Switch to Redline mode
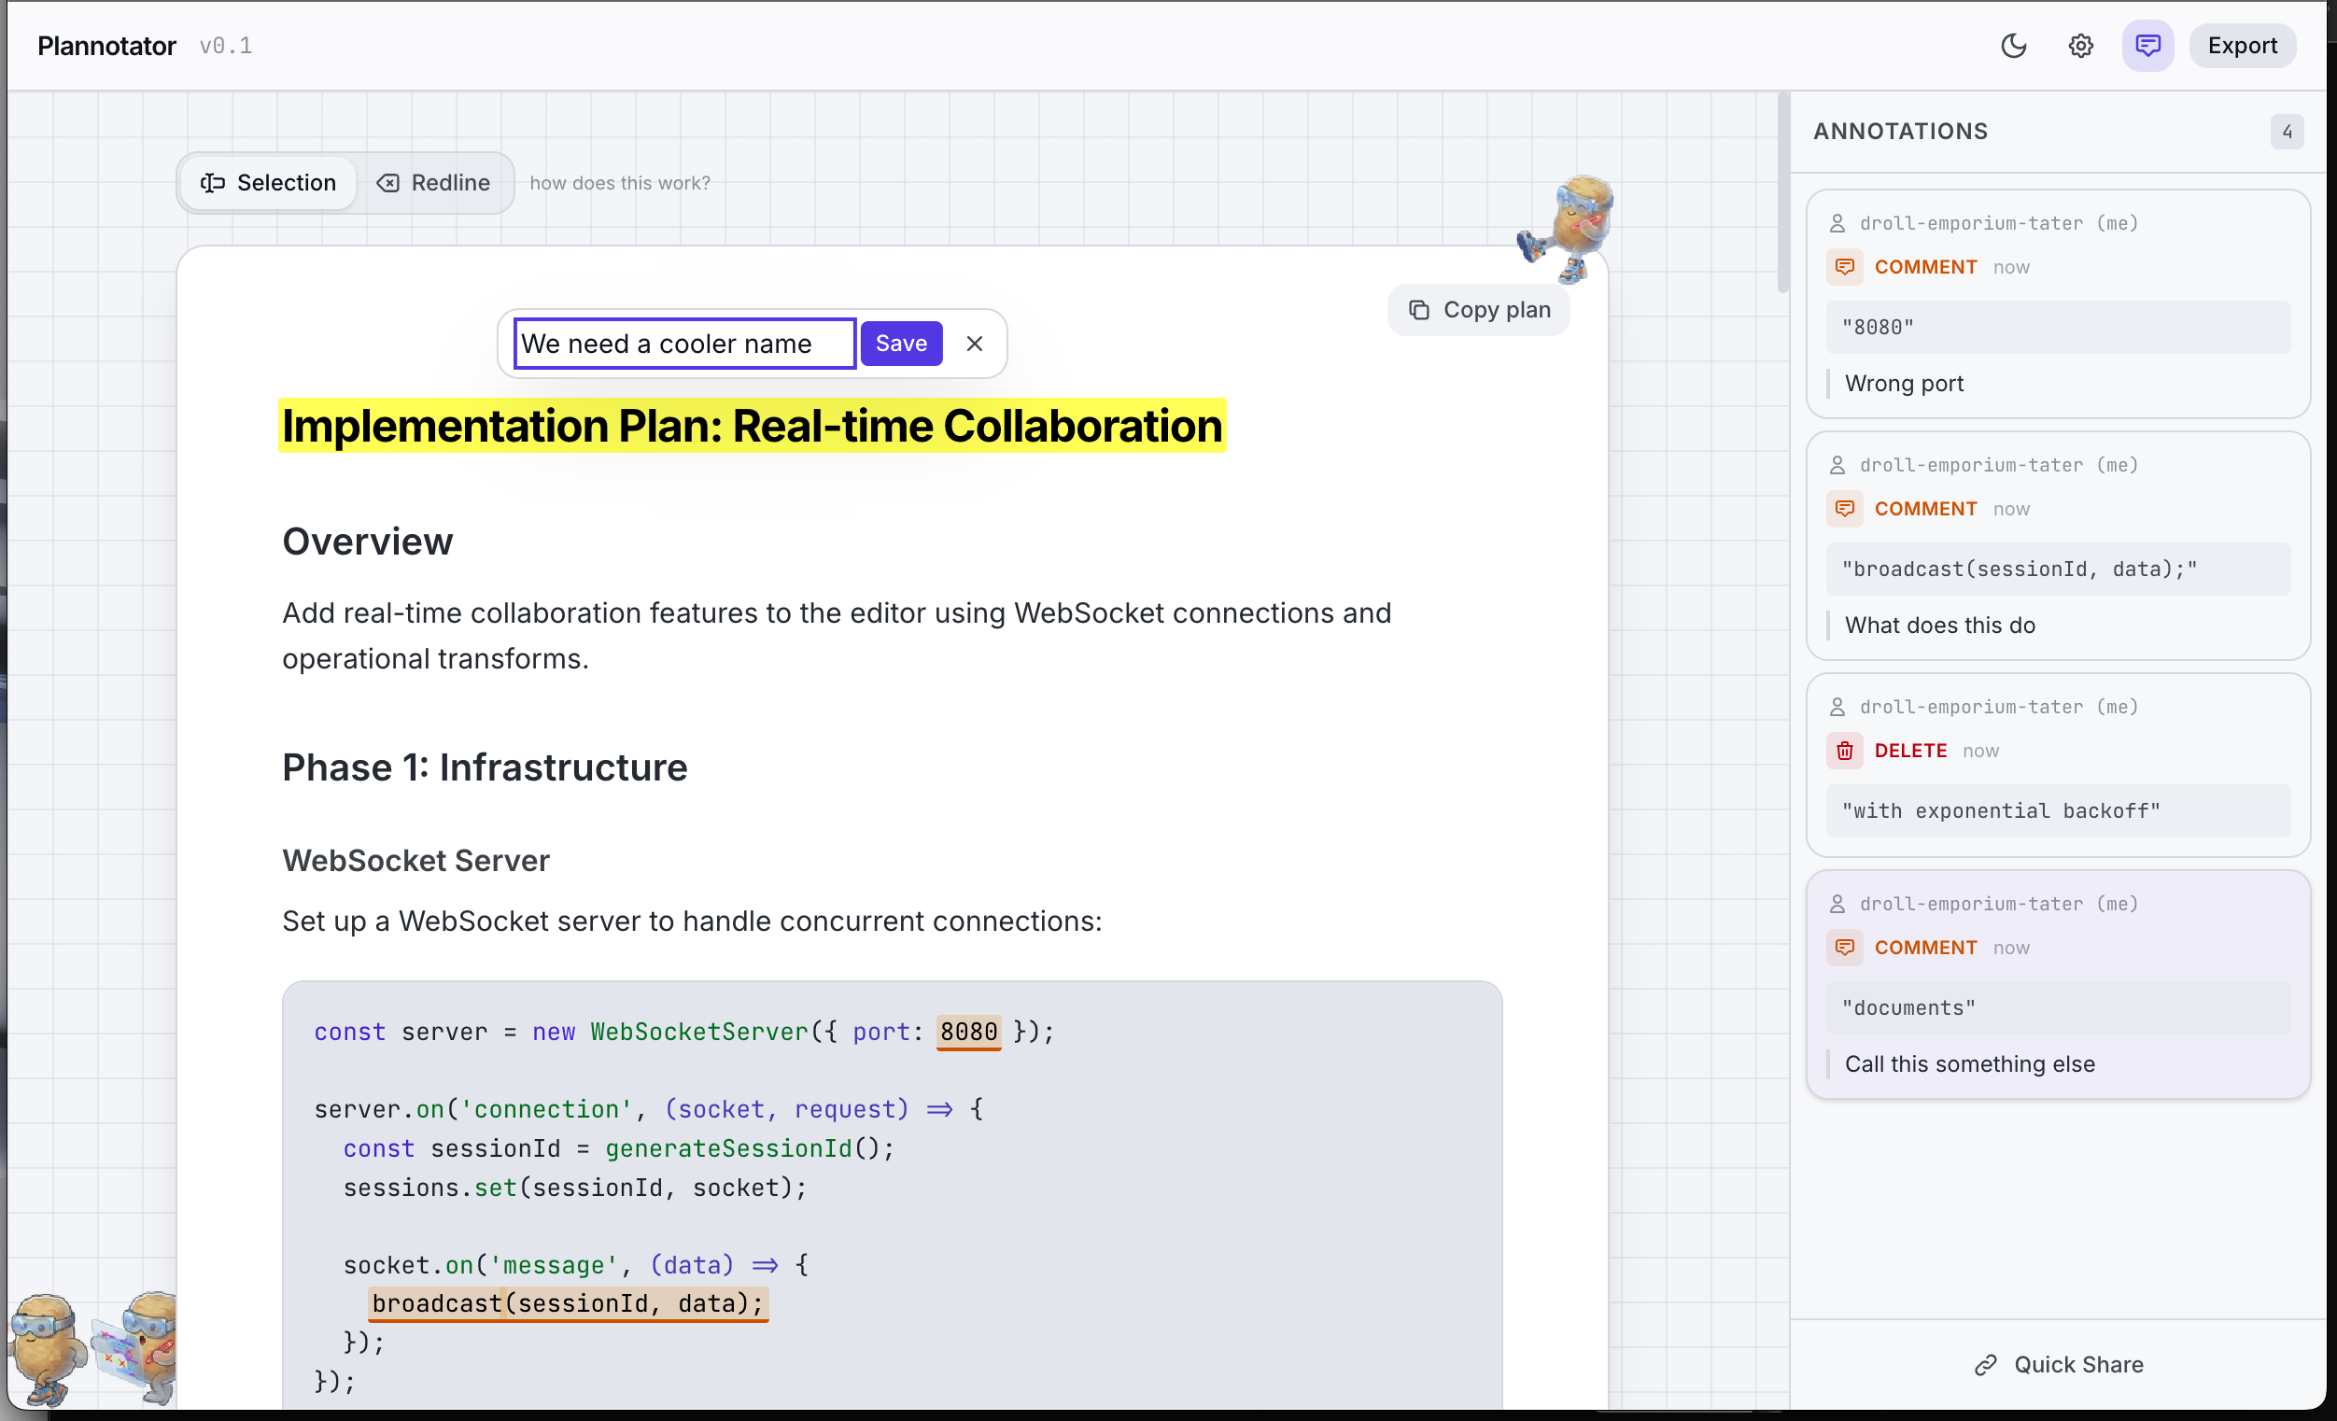Viewport: 2337px width, 1421px height. (434, 182)
